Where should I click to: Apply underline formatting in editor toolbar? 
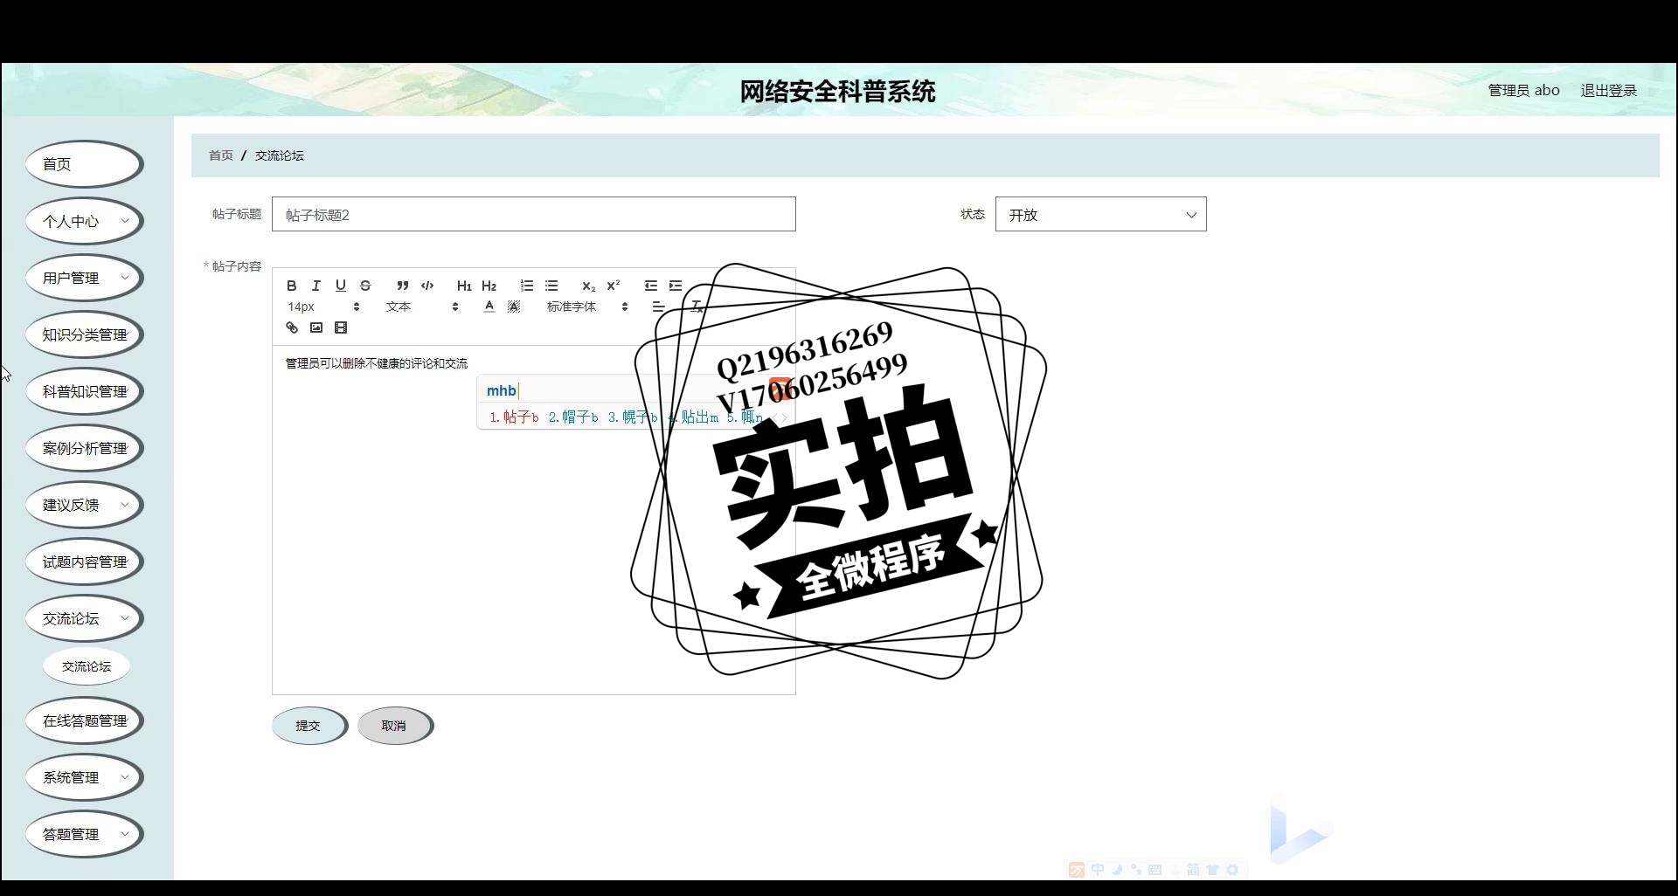click(341, 286)
